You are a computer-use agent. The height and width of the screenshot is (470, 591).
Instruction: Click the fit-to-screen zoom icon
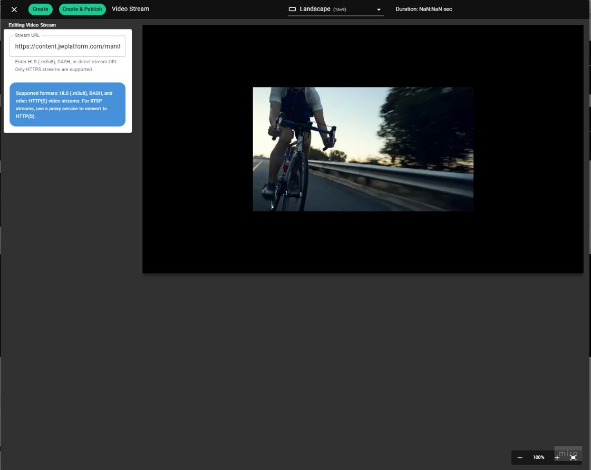pyautogui.click(x=574, y=457)
